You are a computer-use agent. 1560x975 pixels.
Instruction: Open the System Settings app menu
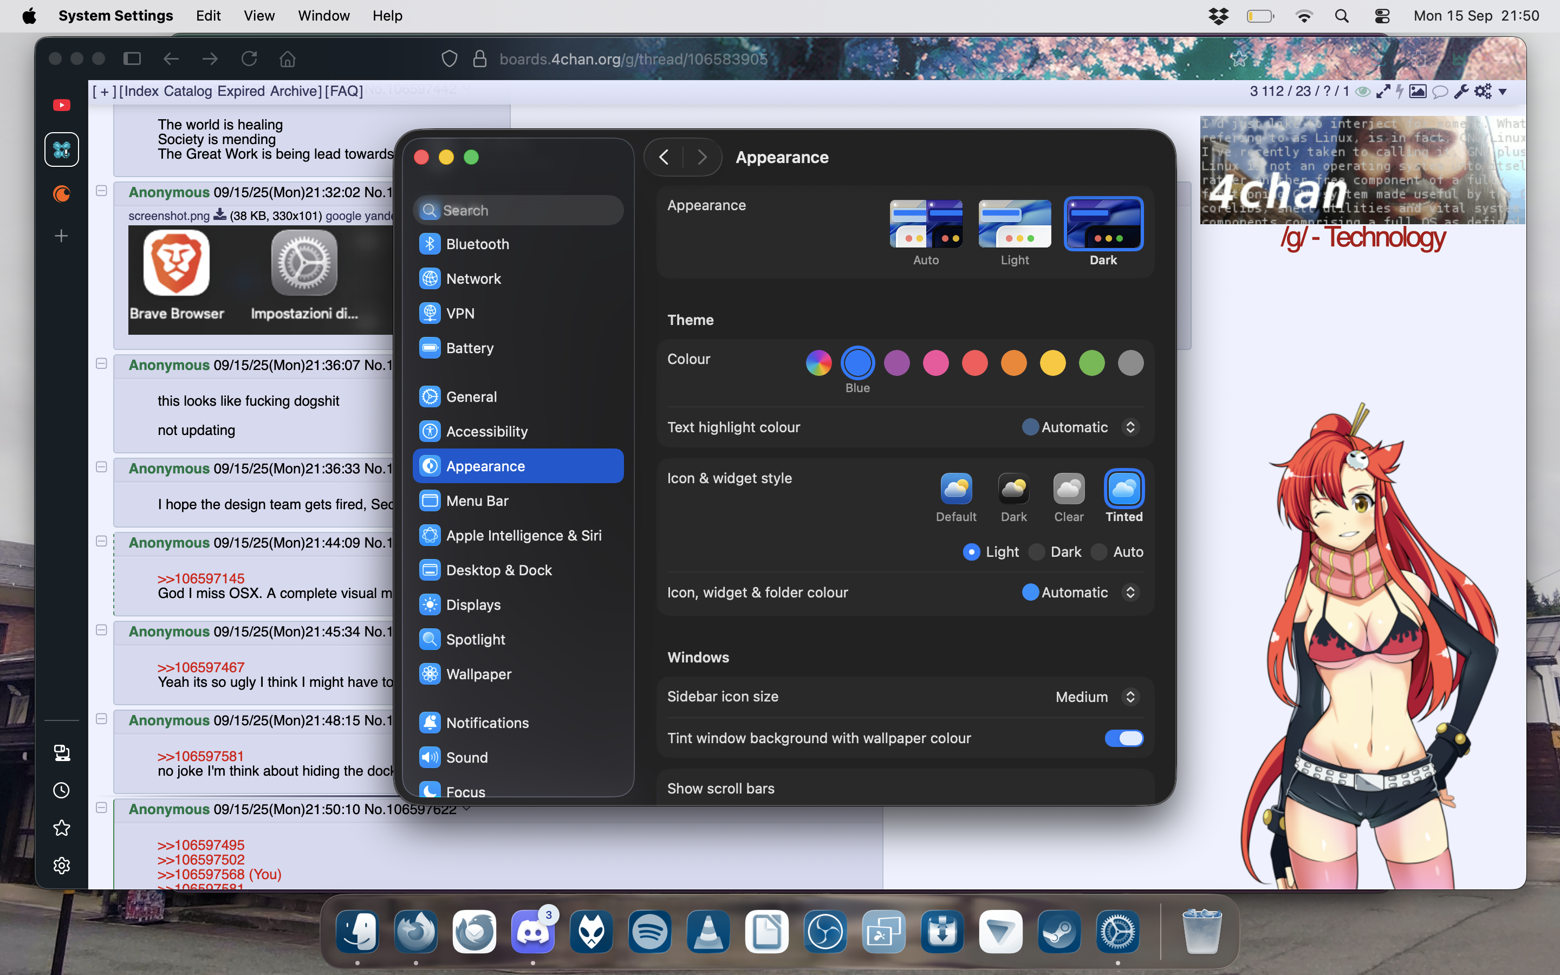(x=115, y=16)
